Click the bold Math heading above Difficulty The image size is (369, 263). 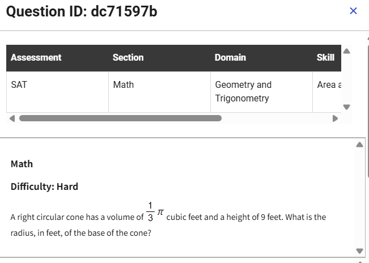pyautogui.click(x=22, y=164)
